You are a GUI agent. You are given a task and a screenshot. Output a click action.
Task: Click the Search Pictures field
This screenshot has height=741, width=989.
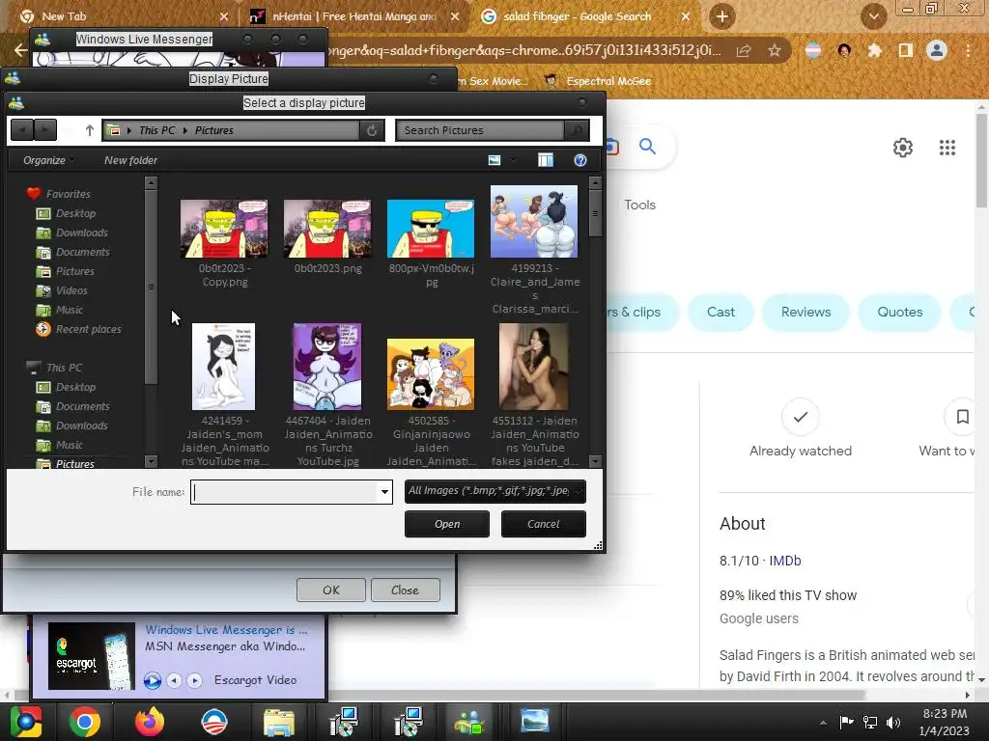click(x=480, y=130)
